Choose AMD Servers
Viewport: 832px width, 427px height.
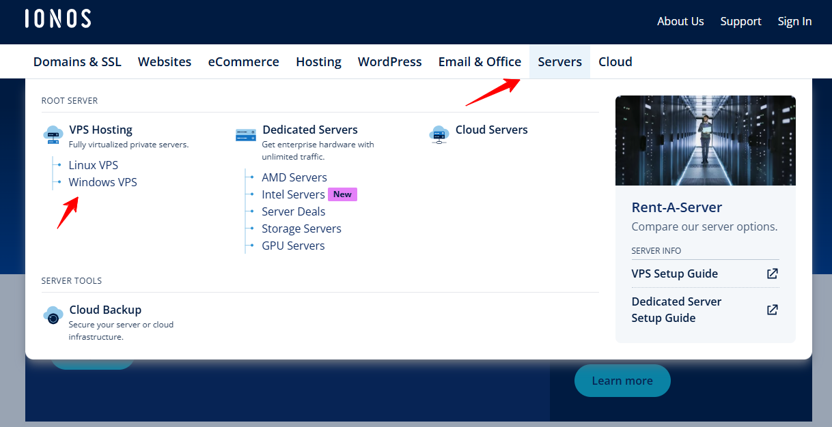pos(294,177)
